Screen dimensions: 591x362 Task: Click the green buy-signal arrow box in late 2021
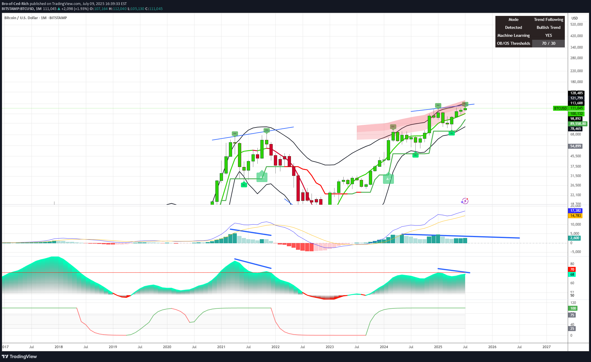tap(262, 177)
